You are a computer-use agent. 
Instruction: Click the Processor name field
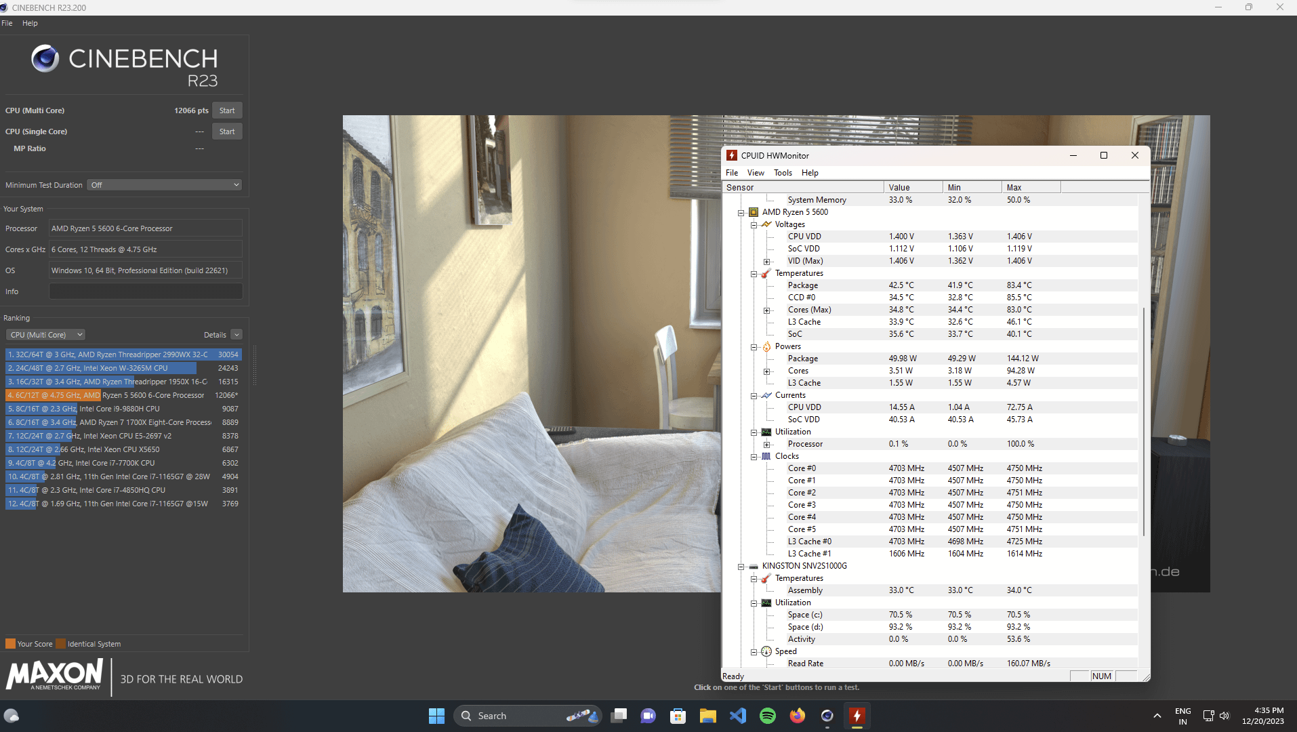point(146,228)
